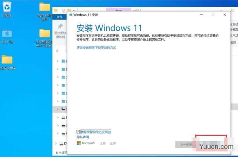Open the 文件 tab in File Explorer
This screenshot has width=238, height=157.
click(x=59, y=17)
